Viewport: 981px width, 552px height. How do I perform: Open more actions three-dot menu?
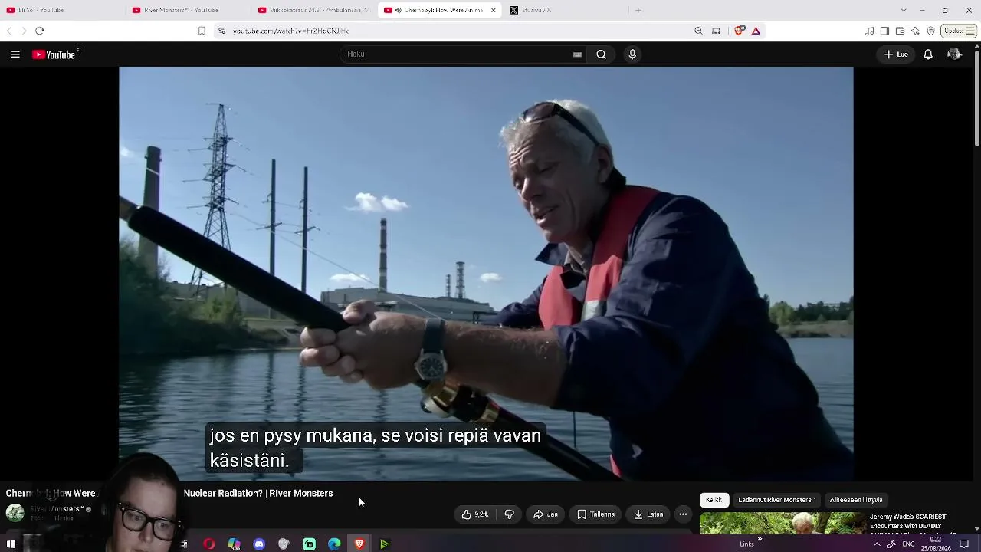pos(683,514)
